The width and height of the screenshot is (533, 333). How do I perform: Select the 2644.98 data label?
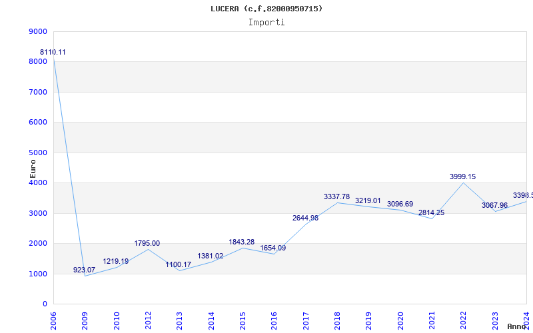coord(306,218)
